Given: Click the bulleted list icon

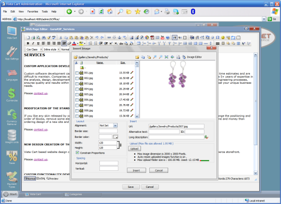Looking at the screenshot, I should (96, 43).
